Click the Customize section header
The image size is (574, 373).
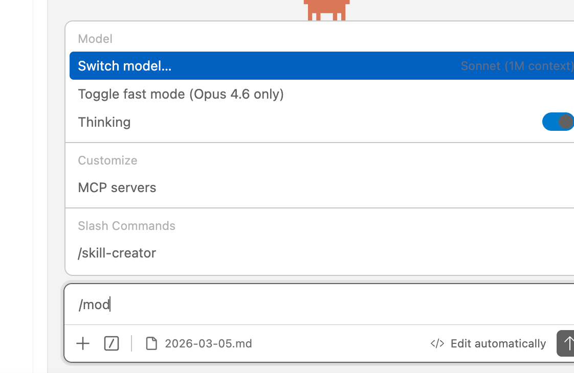click(x=107, y=160)
